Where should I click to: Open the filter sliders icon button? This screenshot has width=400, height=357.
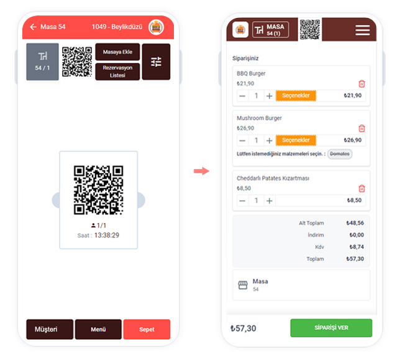tap(156, 61)
